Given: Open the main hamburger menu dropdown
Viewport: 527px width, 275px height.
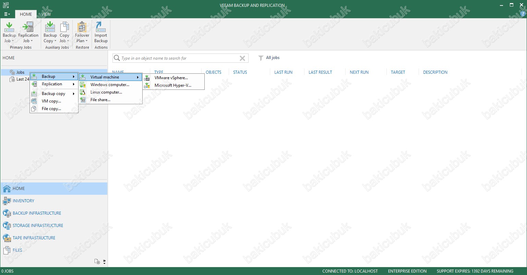Looking at the screenshot, I should pos(7,14).
